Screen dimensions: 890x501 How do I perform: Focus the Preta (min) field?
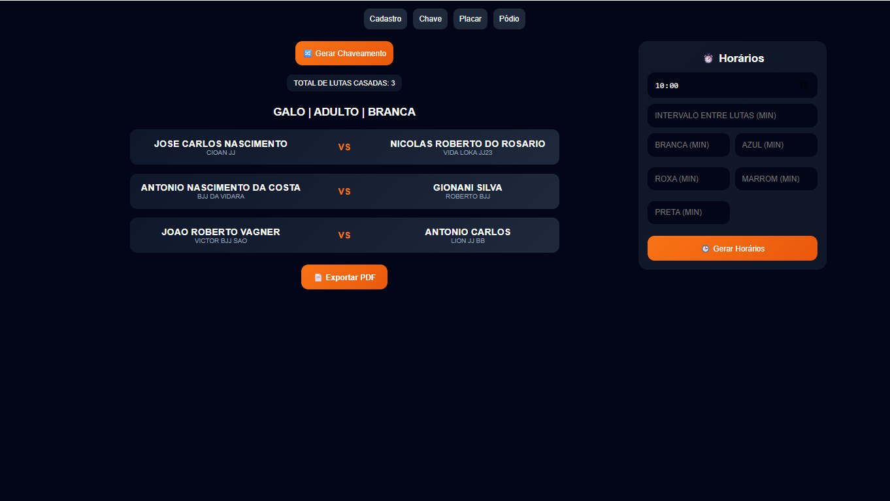tap(688, 212)
